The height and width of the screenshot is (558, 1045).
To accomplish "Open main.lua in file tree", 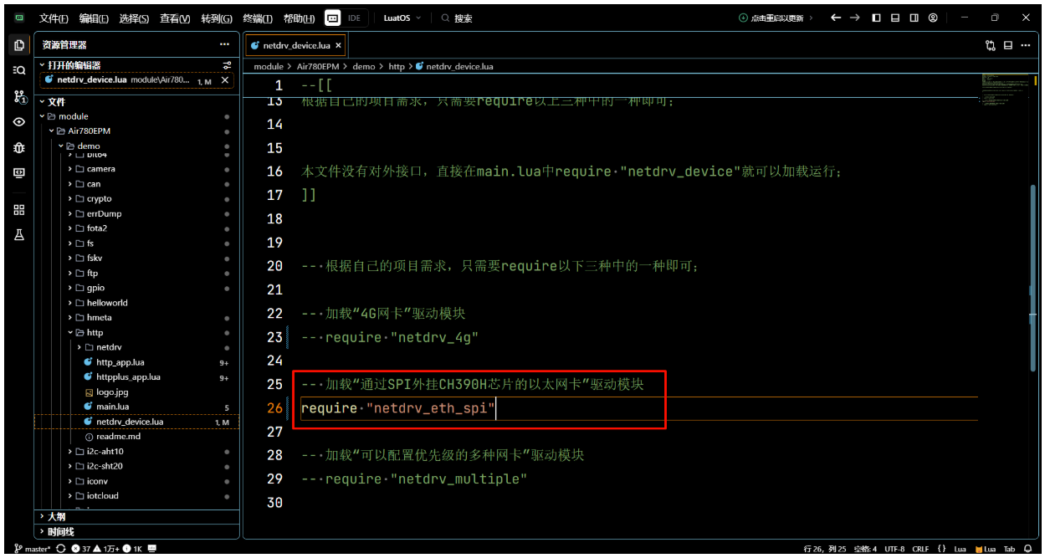I will click(x=136, y=407).
